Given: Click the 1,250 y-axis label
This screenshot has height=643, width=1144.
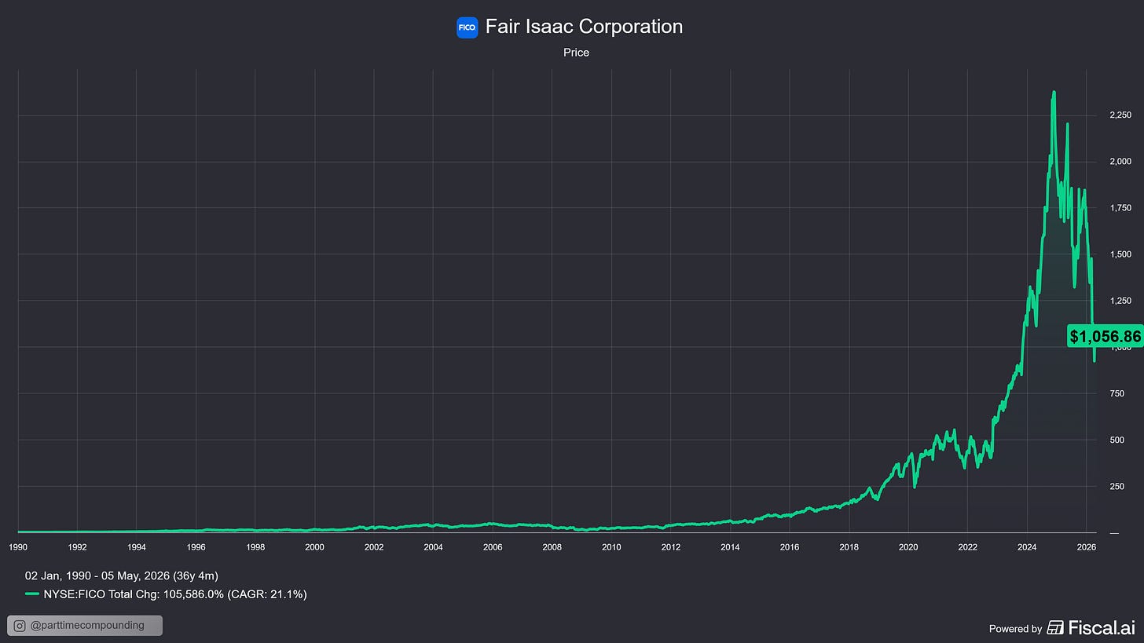Looking at the screenshot, I should pos(1120,301).
